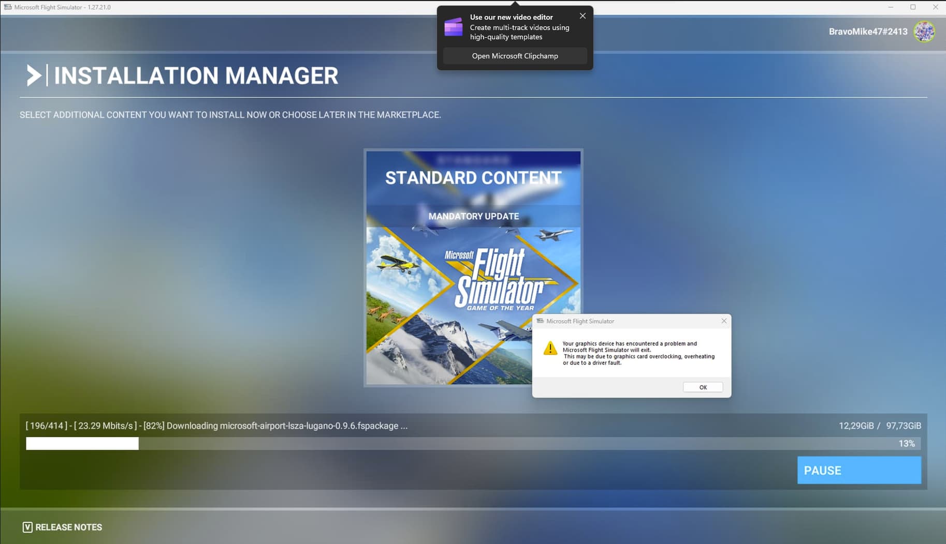Viewport: 946px width, 544px height.
Task: Click the 13% download progress bar
Action: 466,443
